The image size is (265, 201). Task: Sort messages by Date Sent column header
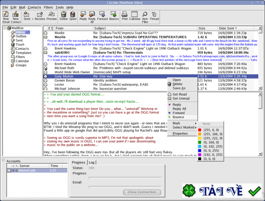point(227,28)
